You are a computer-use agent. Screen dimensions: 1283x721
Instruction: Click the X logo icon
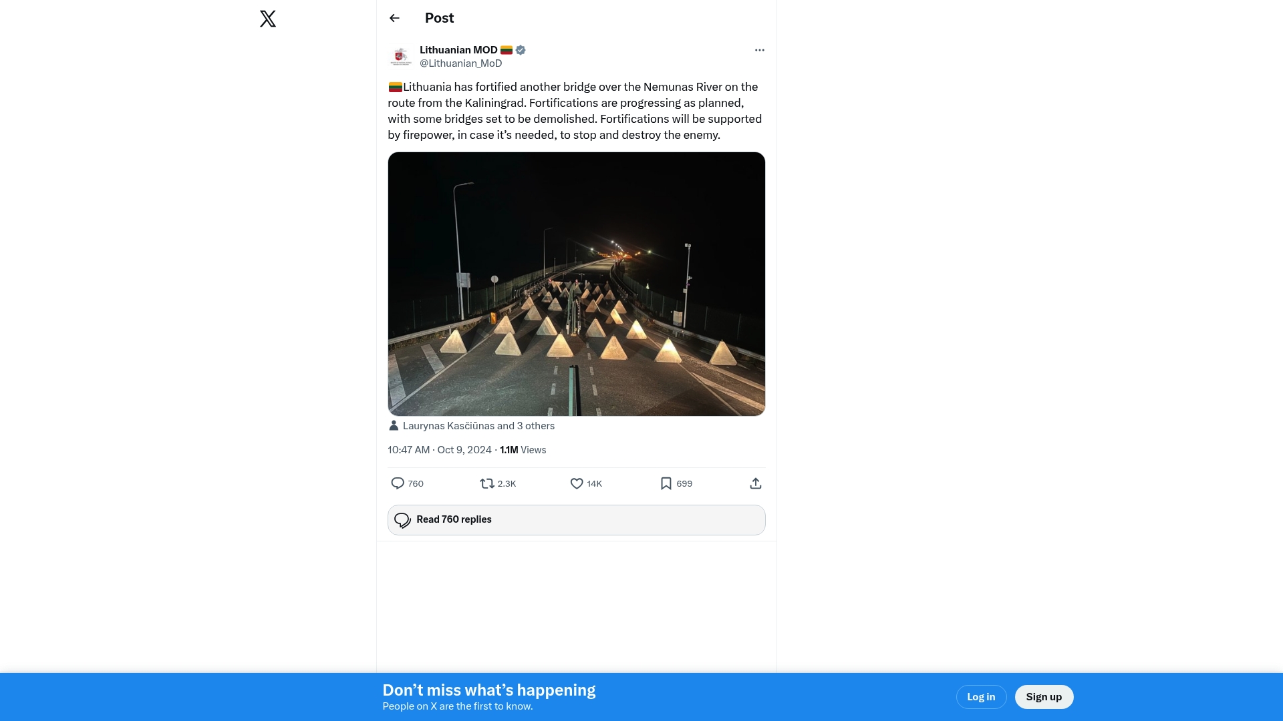pos(268,19)
